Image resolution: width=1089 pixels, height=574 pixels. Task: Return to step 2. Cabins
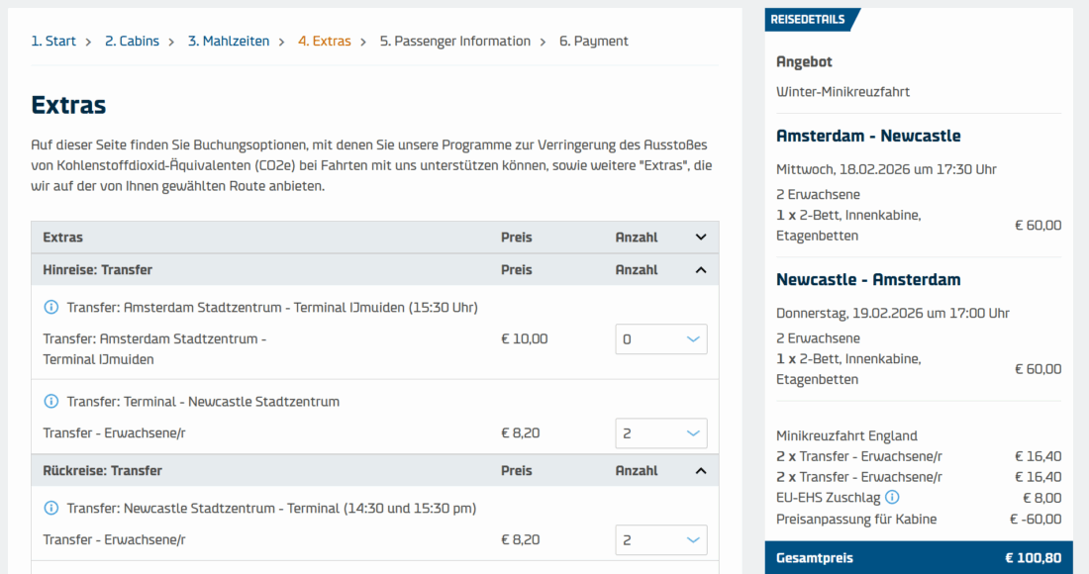(132, 42)
